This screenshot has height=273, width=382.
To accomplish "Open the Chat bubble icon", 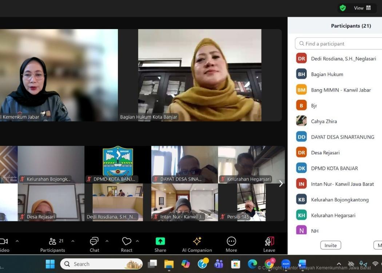I will [94, 241].
